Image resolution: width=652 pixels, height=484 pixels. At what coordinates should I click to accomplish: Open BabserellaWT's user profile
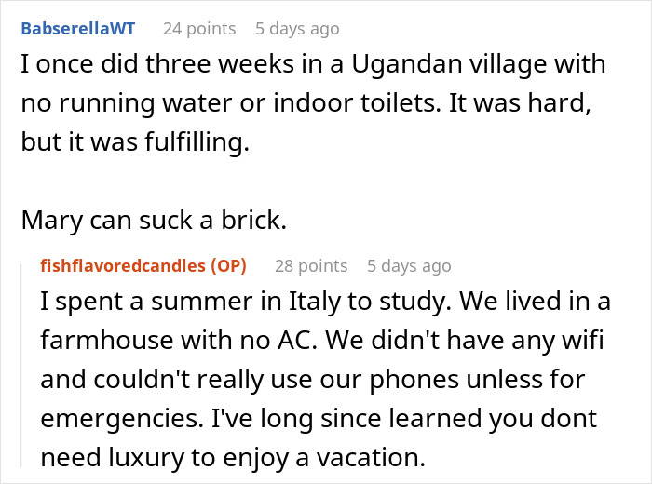click(77, 28)
